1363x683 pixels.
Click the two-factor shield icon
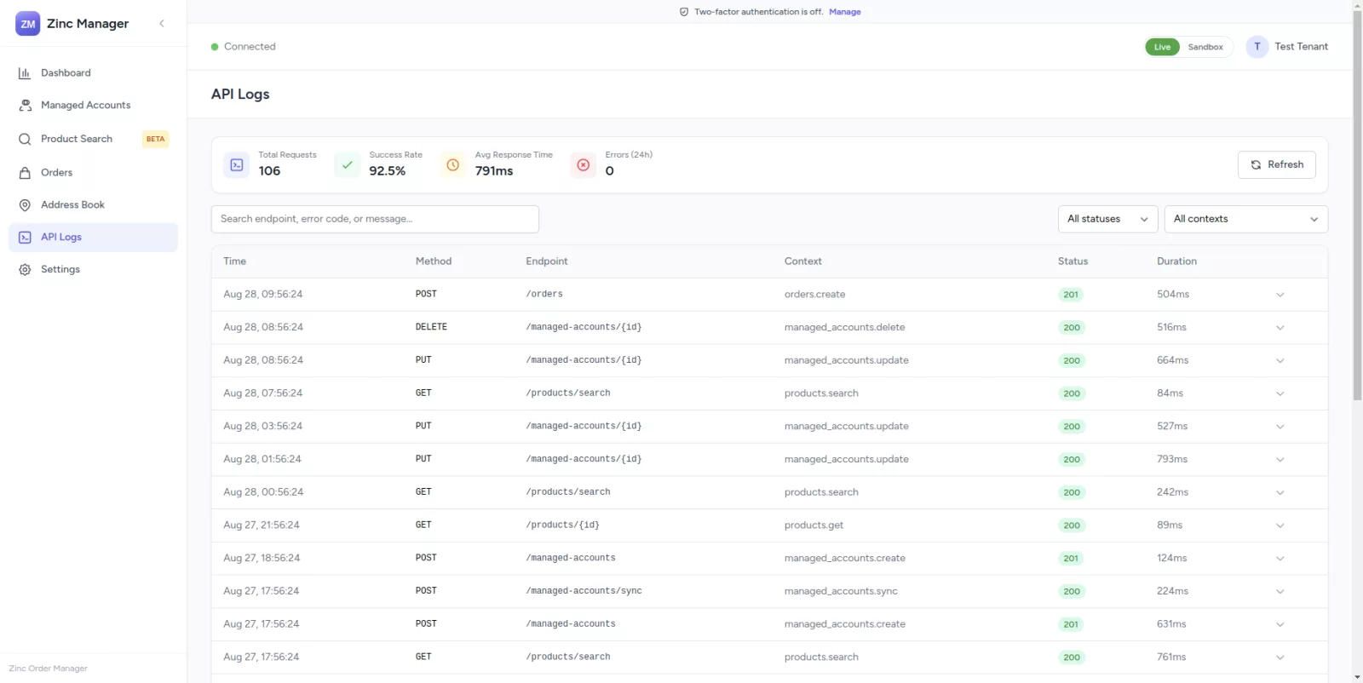[x=684, y=12]
